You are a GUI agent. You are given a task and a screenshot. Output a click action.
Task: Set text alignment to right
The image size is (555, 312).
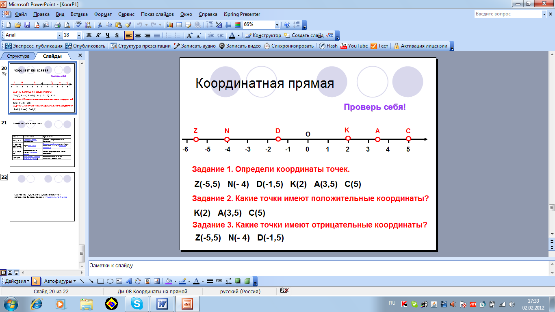[147, 35]
